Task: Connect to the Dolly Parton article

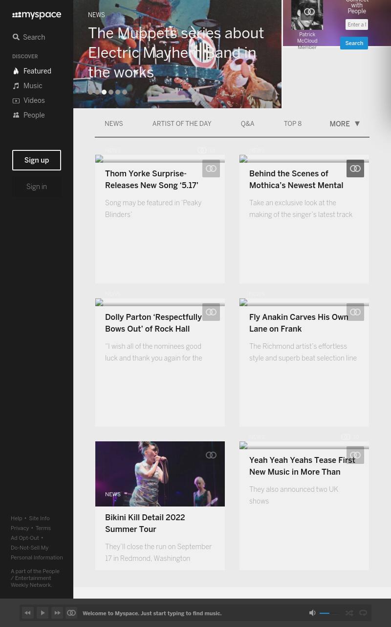Action: pos(211,312)
